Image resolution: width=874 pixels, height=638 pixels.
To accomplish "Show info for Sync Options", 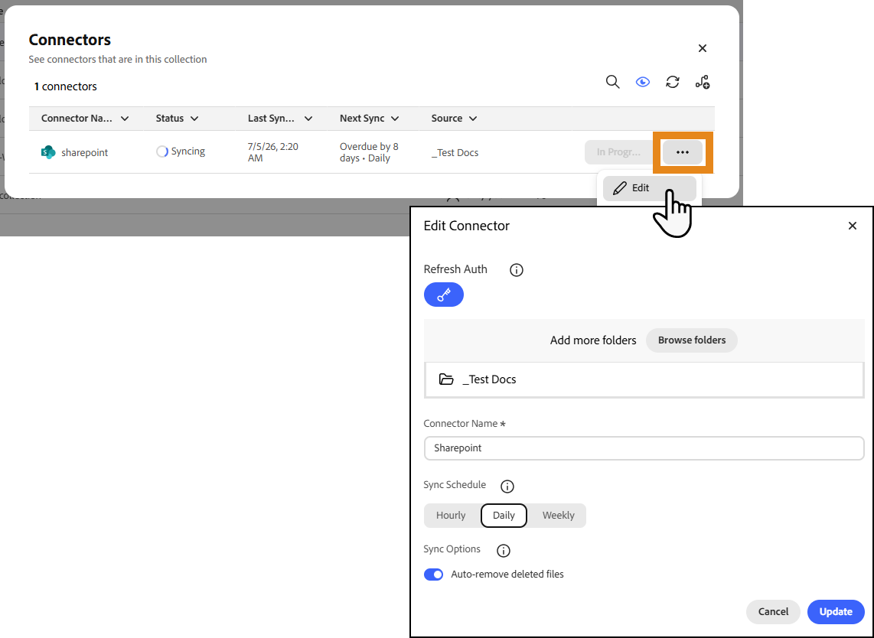I will click(504, 551).
